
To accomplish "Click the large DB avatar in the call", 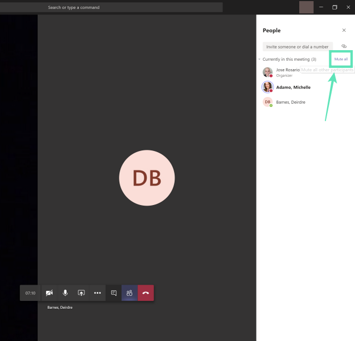I will tap(147, 178).
